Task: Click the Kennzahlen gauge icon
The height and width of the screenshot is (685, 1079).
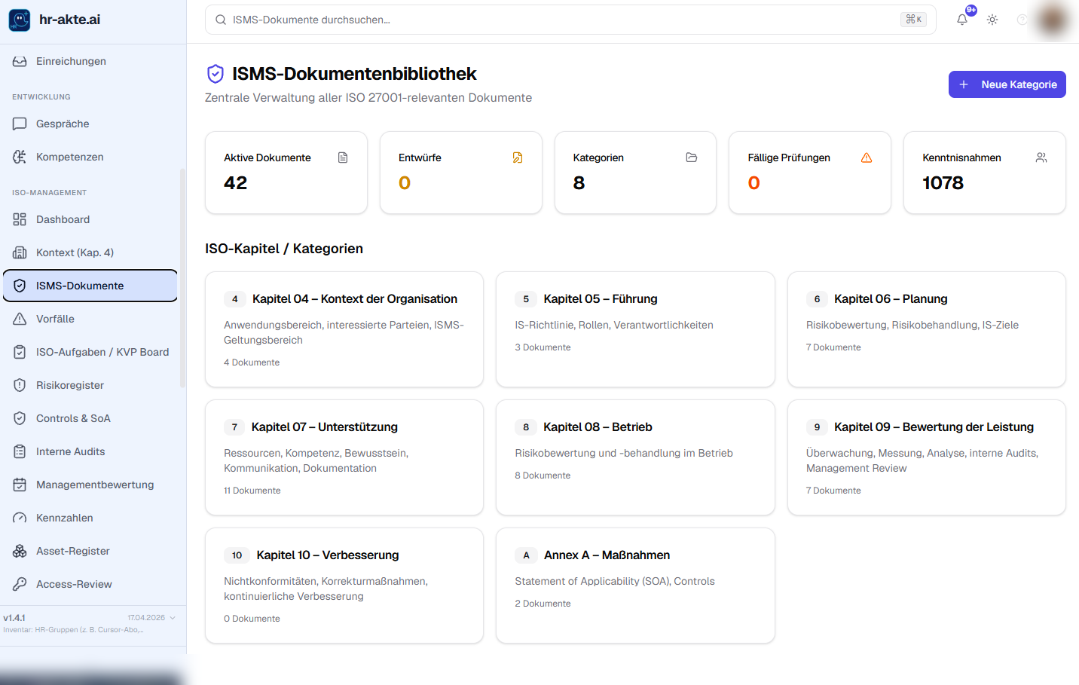Action: (20, 518)
